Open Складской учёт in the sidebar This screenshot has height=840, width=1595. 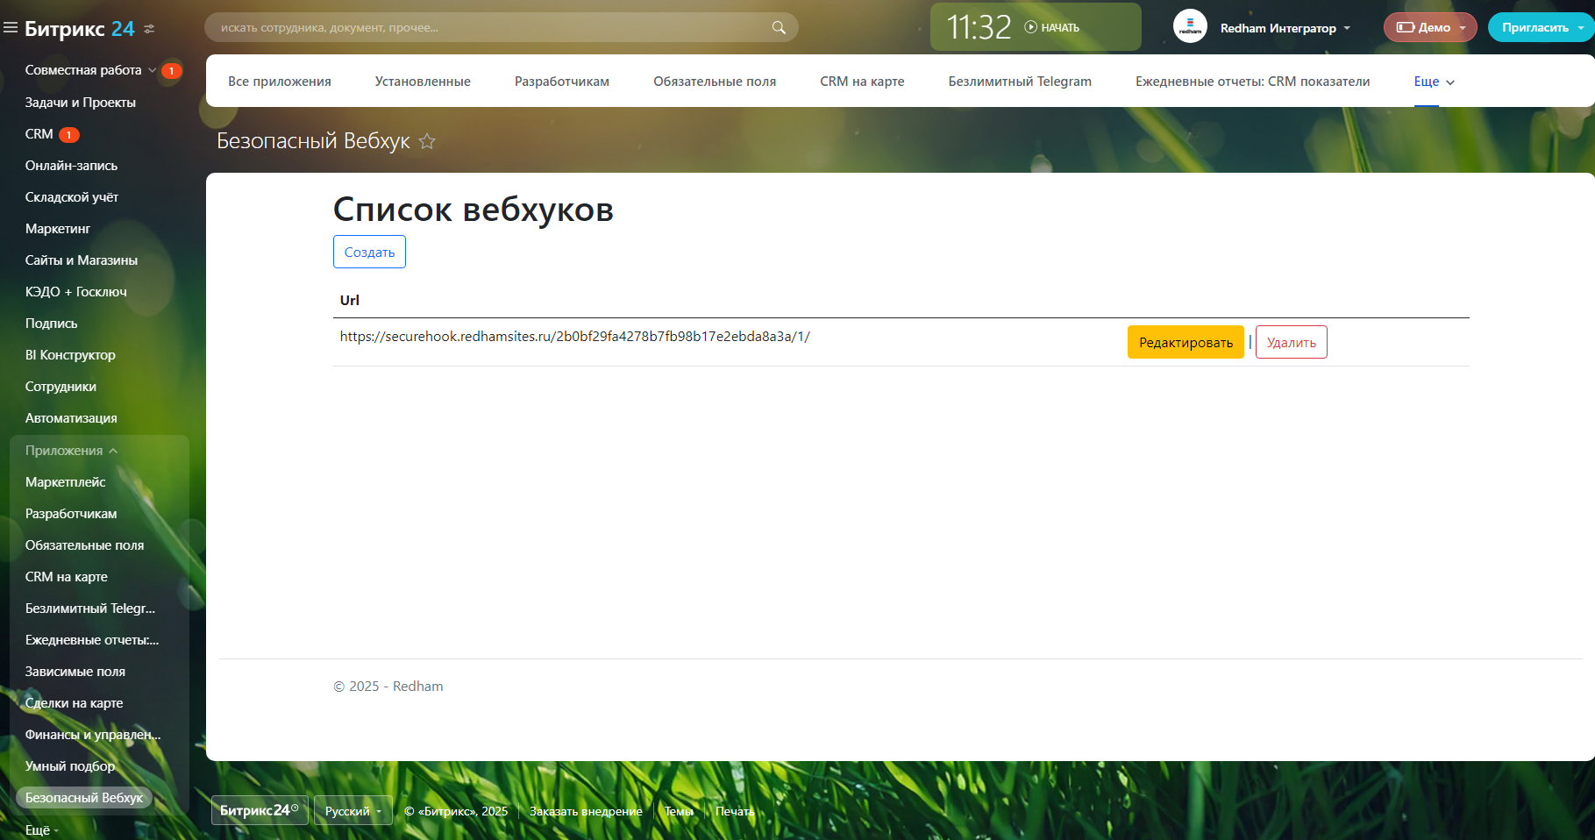tap(72, 197)
